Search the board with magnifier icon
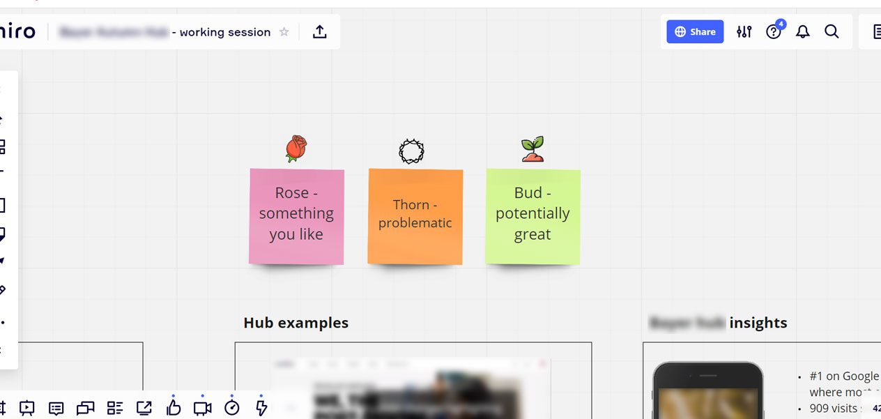 [x=832, y=32]
